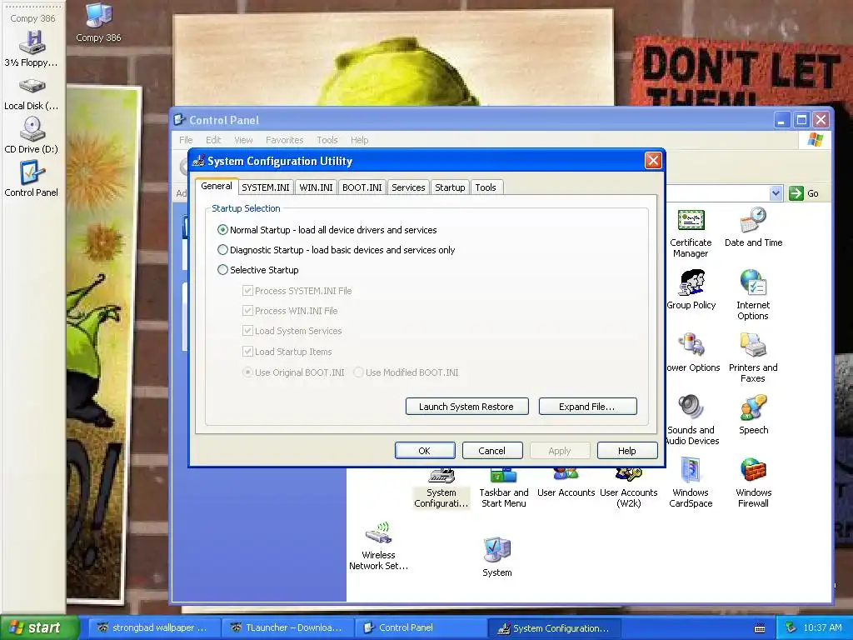
Task: Open Certificate Manager in Control Panel
Action: pos(691,233)
